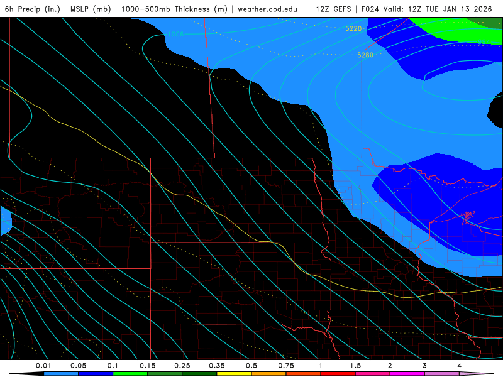Click the dark blue 0.05 legend swatch
Screen dimensions: 503x377
click(x=96, y=374)
